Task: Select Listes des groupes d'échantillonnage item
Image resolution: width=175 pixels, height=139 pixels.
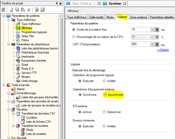Action: 40,97
